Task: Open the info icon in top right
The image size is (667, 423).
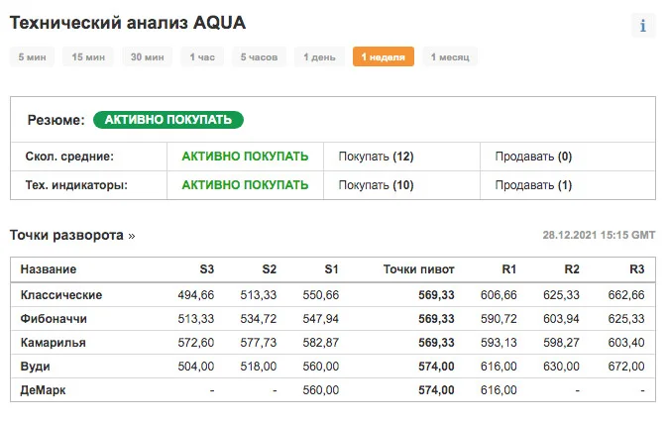Action: [x=643, y=26]
